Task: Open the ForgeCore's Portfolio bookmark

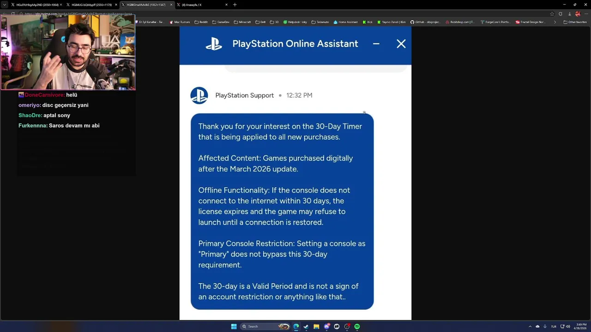Action: click(x=496, y=22)
